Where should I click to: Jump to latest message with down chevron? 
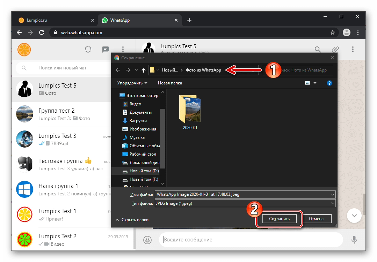[x=354, y=216]
